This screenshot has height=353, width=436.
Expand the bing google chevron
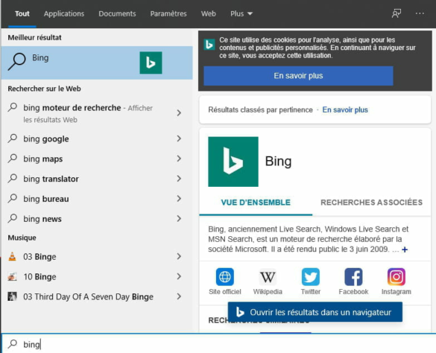tap(179, 139)
